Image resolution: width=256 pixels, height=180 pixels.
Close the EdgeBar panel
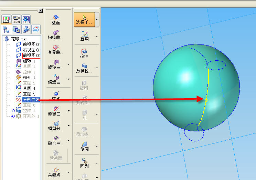point(41,11)
